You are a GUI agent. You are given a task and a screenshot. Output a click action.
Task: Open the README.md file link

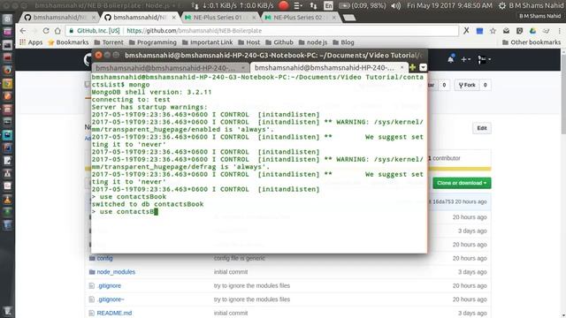click(114, 314)
